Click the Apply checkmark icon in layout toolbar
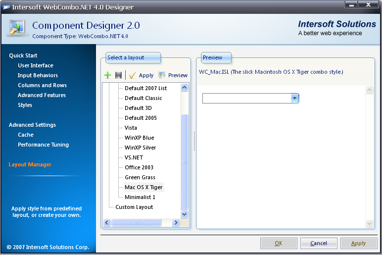Viewport: 382px width, 255px height. click(x=132, y=75)
